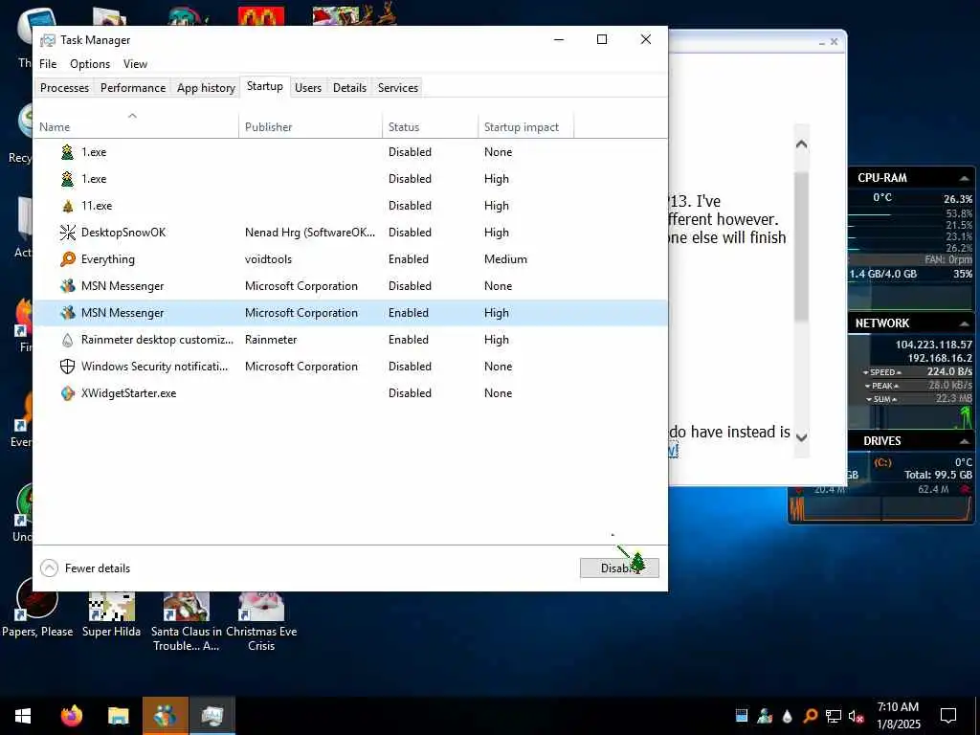980x735 pixels.
Task: Sort by the Status column header
Action: (430, 127)
